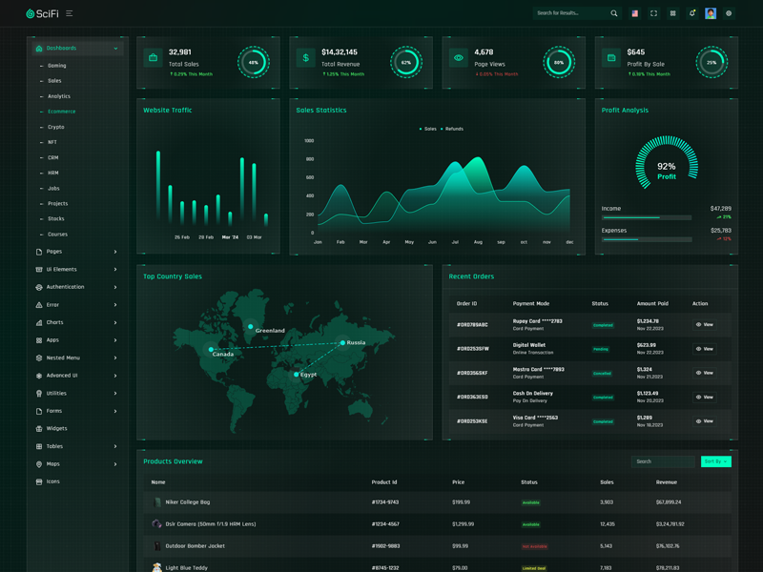Click the Income progress bar

click(646, 217)
